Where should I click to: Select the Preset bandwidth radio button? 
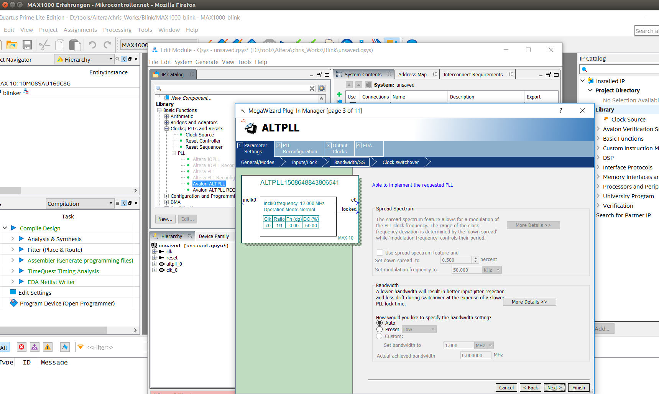380,329
